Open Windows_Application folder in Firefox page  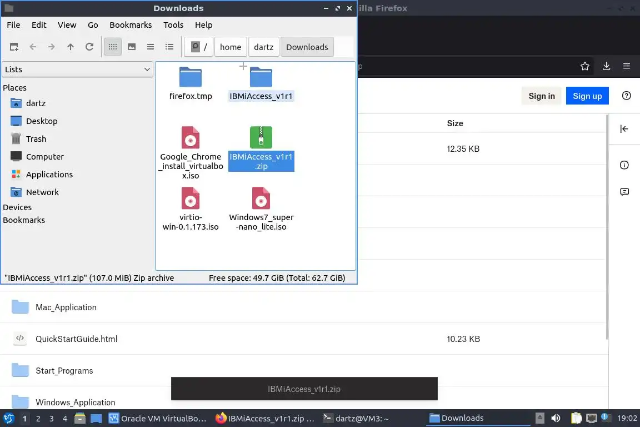coord(75,403)
